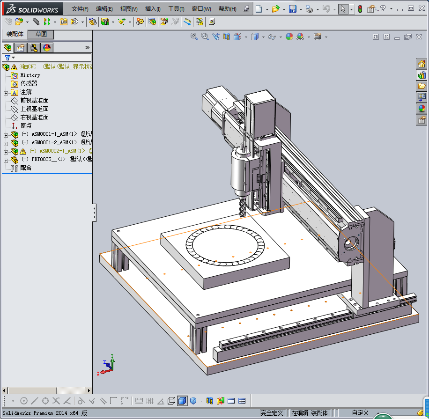Expand the ASM0001-1_ASM tree node

click(x=6, y=135)
